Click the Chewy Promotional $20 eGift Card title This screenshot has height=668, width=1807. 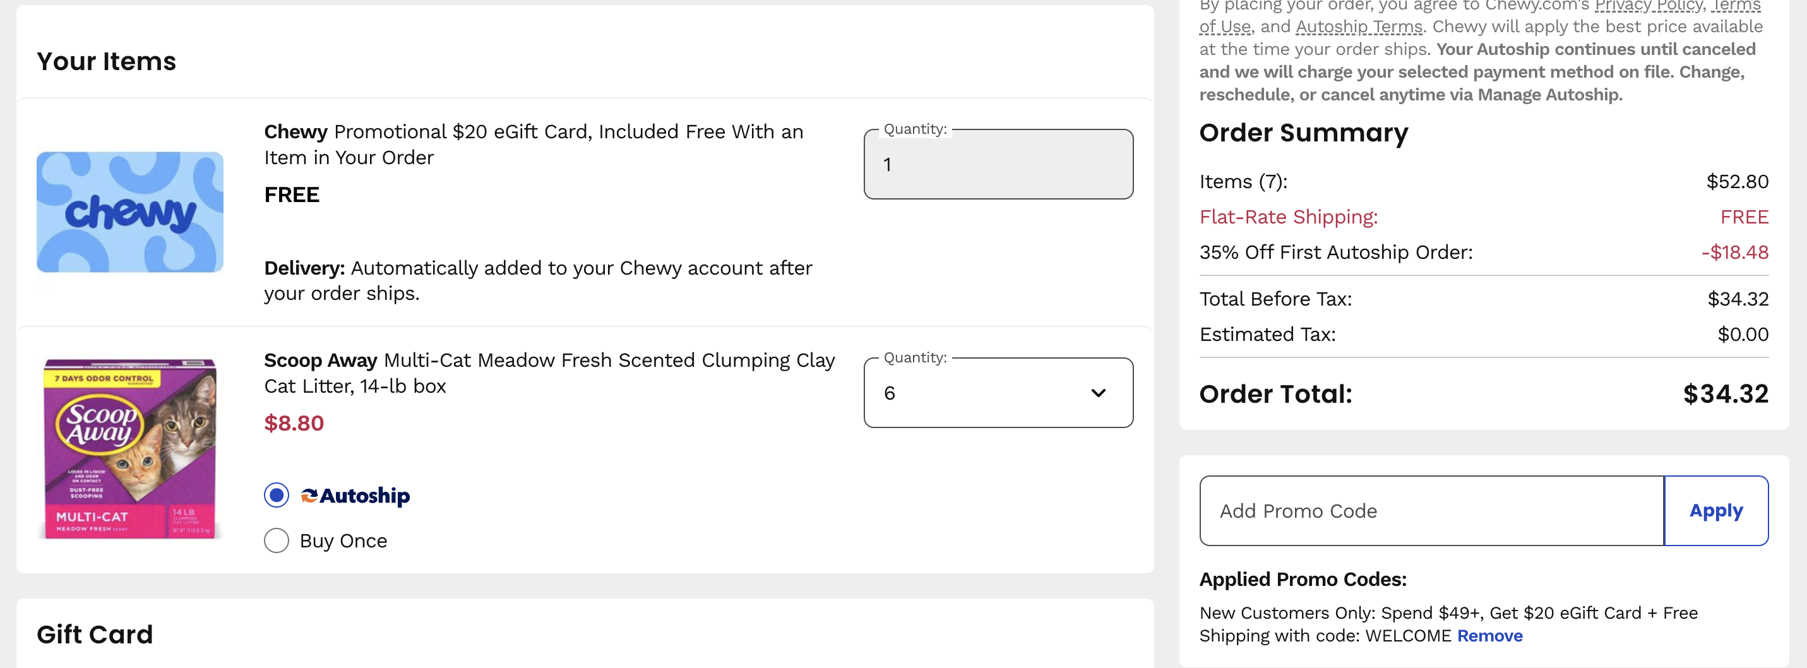[533, 144]
